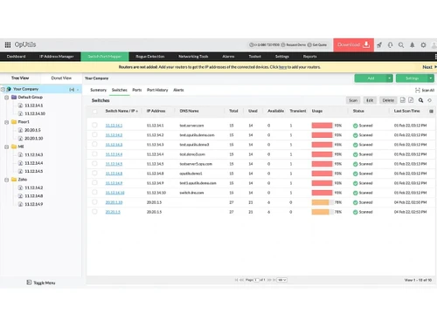
Task: Click the globe icon next to Your Company
Action: [9, 89]
